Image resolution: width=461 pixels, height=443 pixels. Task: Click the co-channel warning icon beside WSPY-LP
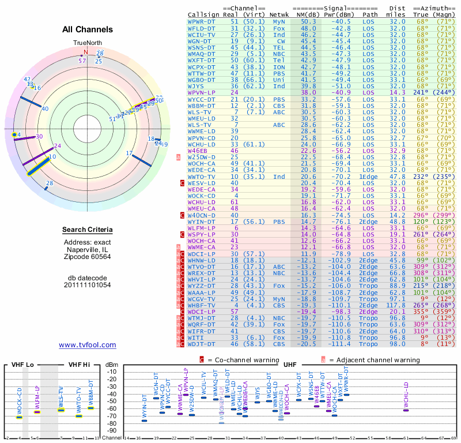[x=182, y=235]
